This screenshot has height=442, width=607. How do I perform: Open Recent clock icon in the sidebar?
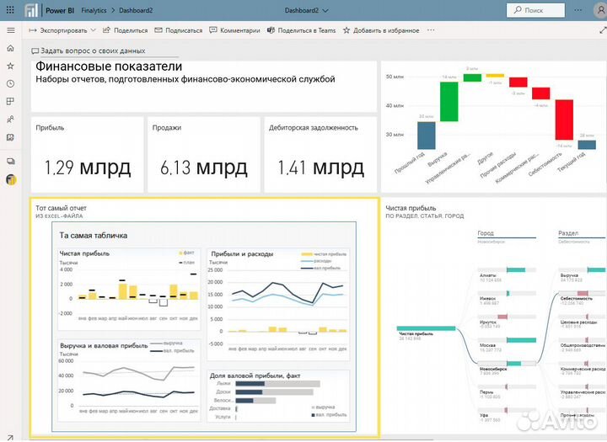click(x=10, y=83)
